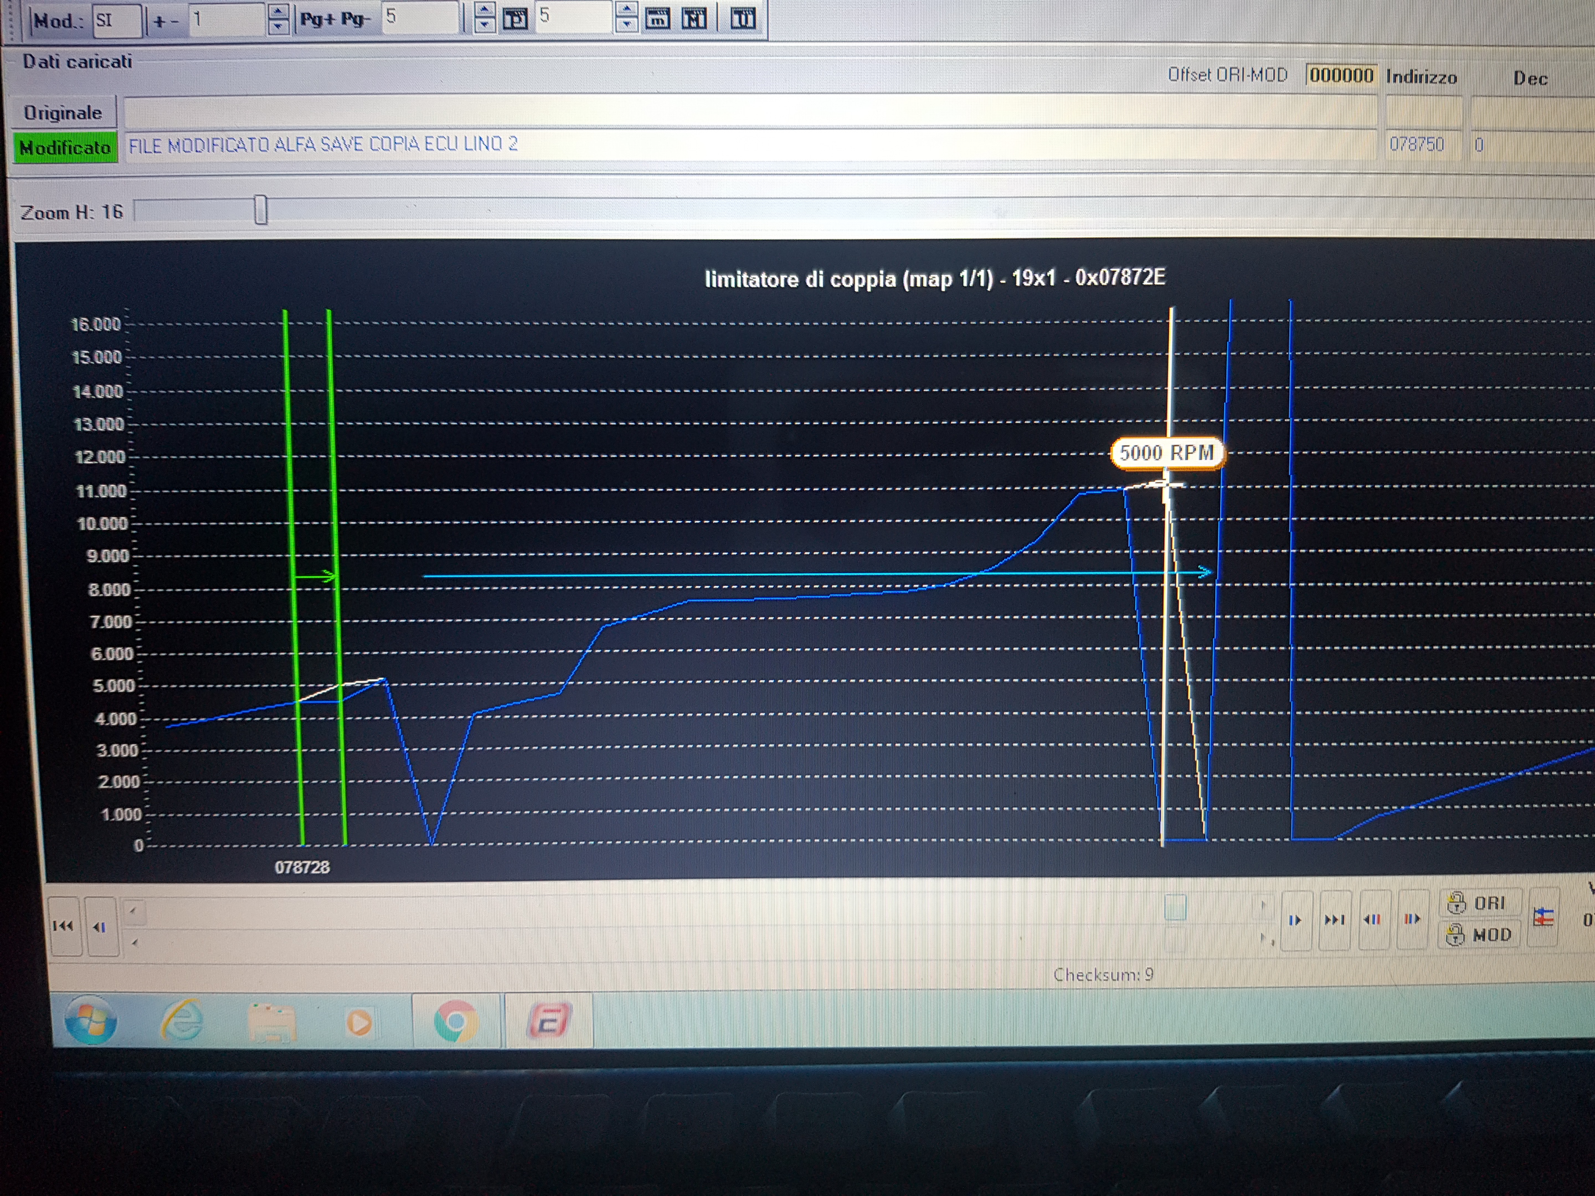Click the last window toolbar icon
Viewport: 1595px width, 1196px height.
pyautogui.click(x=743, y=19)
